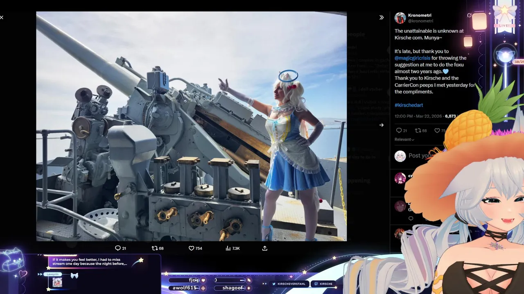
Task: Click fjoi username in overlay bar
Action: [x=194, y=280]
